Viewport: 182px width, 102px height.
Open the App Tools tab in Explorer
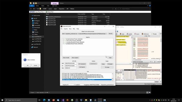[55, 6]
